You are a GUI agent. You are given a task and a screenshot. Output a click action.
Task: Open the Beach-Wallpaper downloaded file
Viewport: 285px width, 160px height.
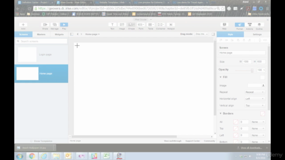(x=34, y=148)
